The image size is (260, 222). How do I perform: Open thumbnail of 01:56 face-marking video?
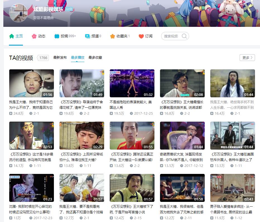click(32, 83)
